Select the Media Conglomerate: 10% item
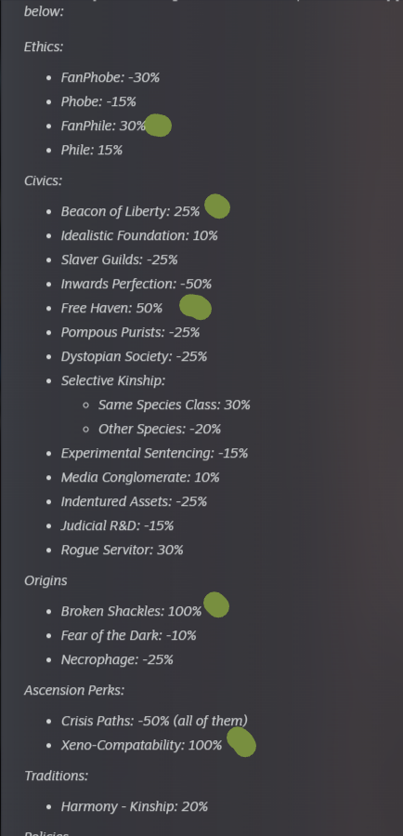The height and width of the screenshot is (836, 403). click(x=140, y=478)
